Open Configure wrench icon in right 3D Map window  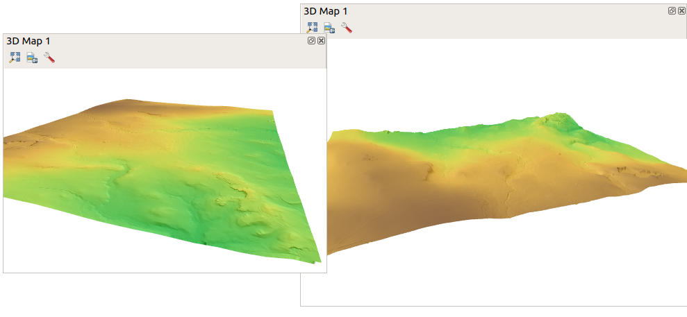point(346,28)
